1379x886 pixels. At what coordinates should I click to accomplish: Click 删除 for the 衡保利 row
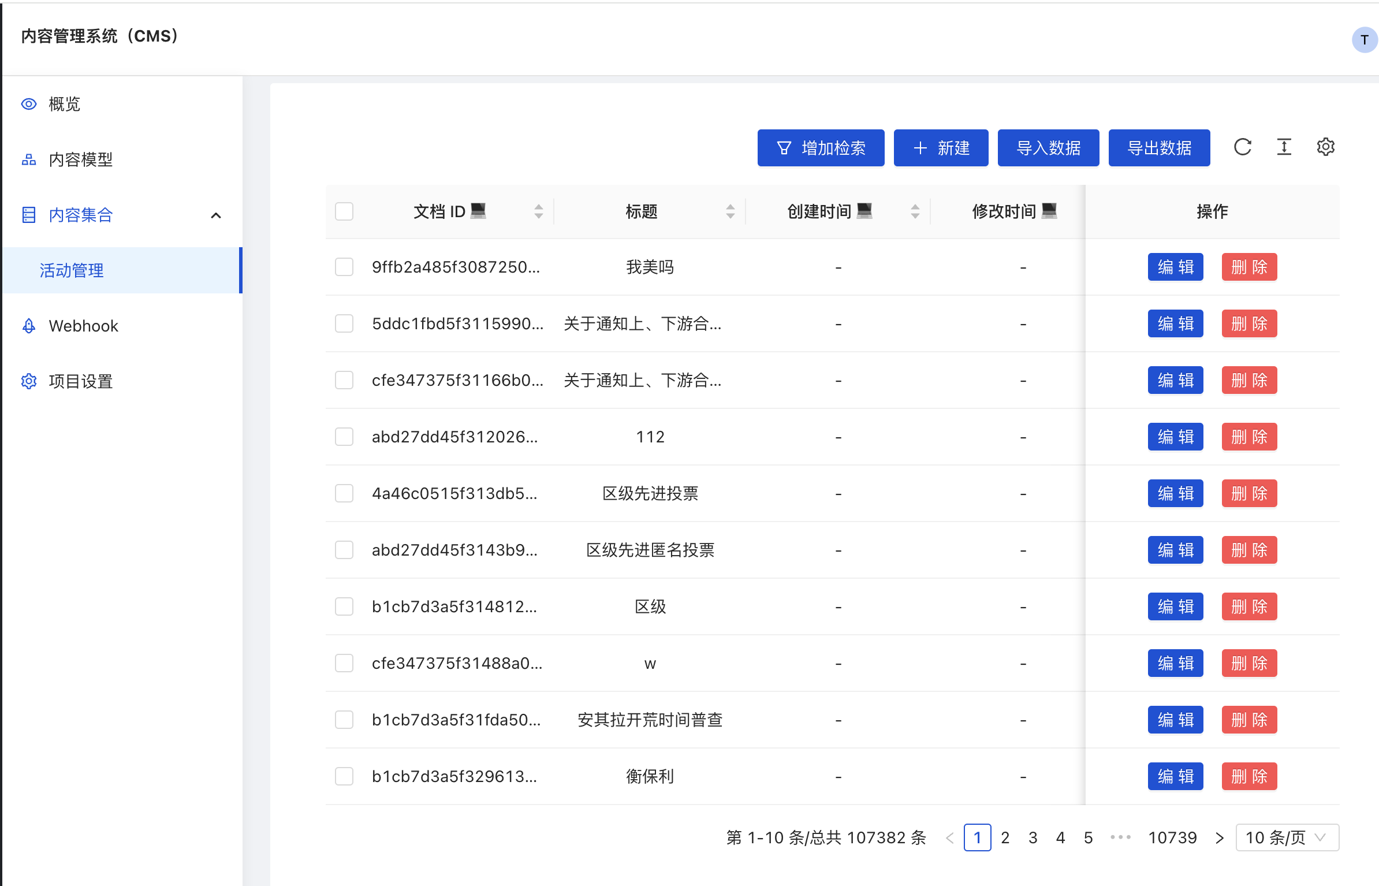[1248, 776]
